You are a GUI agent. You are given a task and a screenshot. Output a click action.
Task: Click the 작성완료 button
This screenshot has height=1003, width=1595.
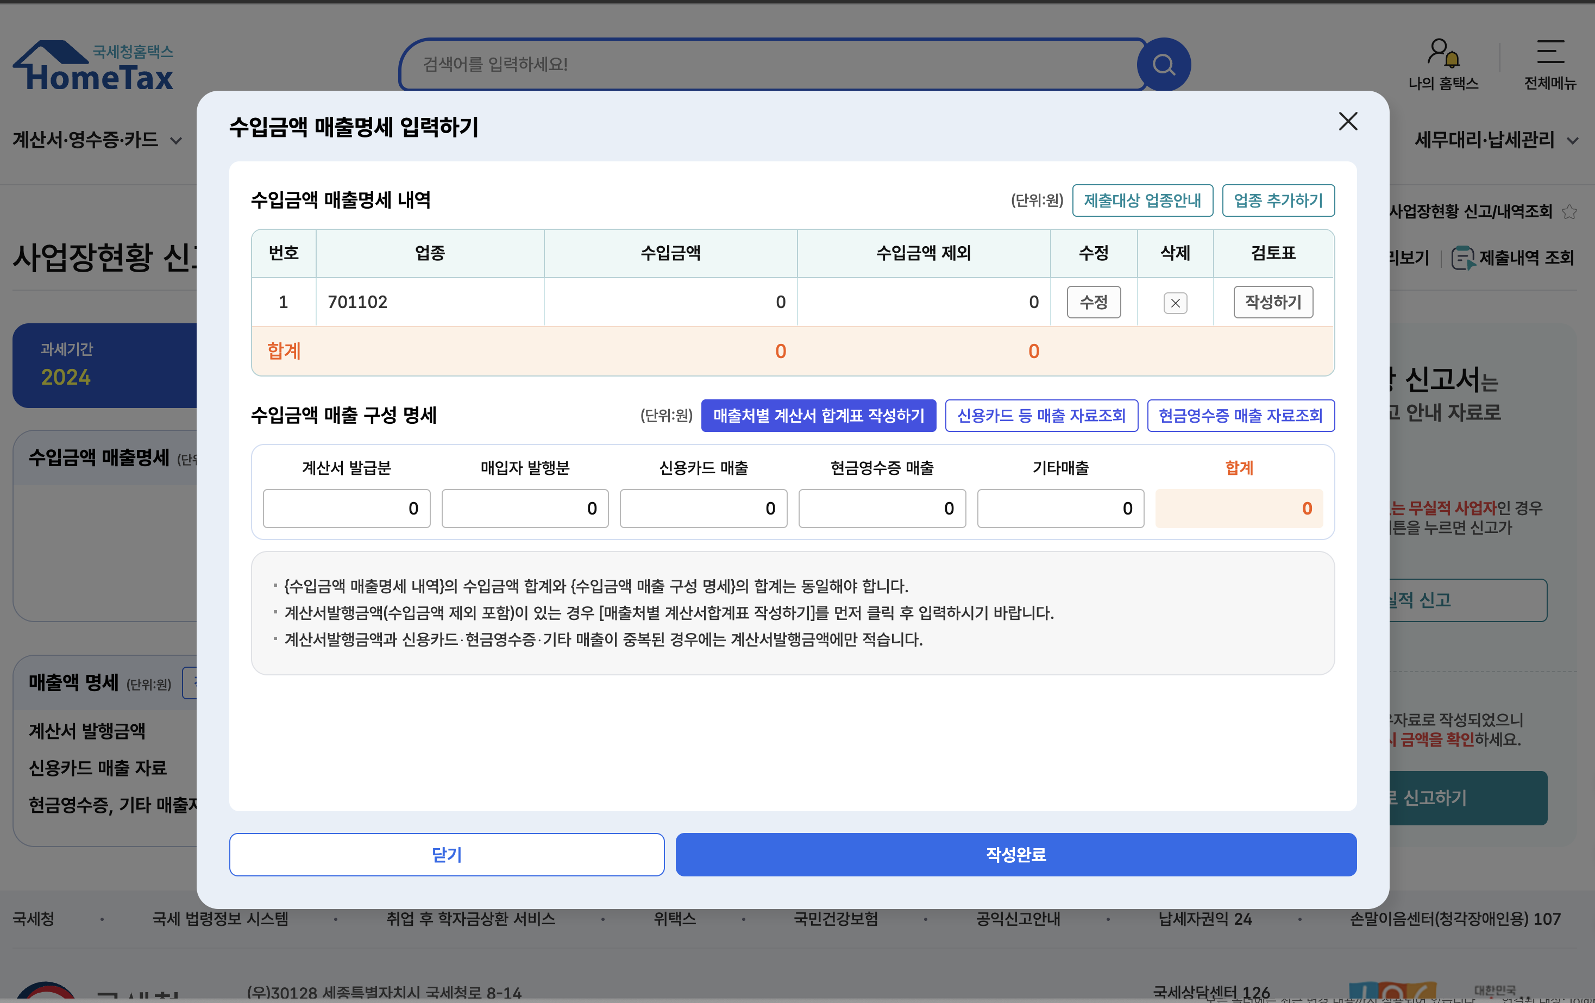(1015, 855)
